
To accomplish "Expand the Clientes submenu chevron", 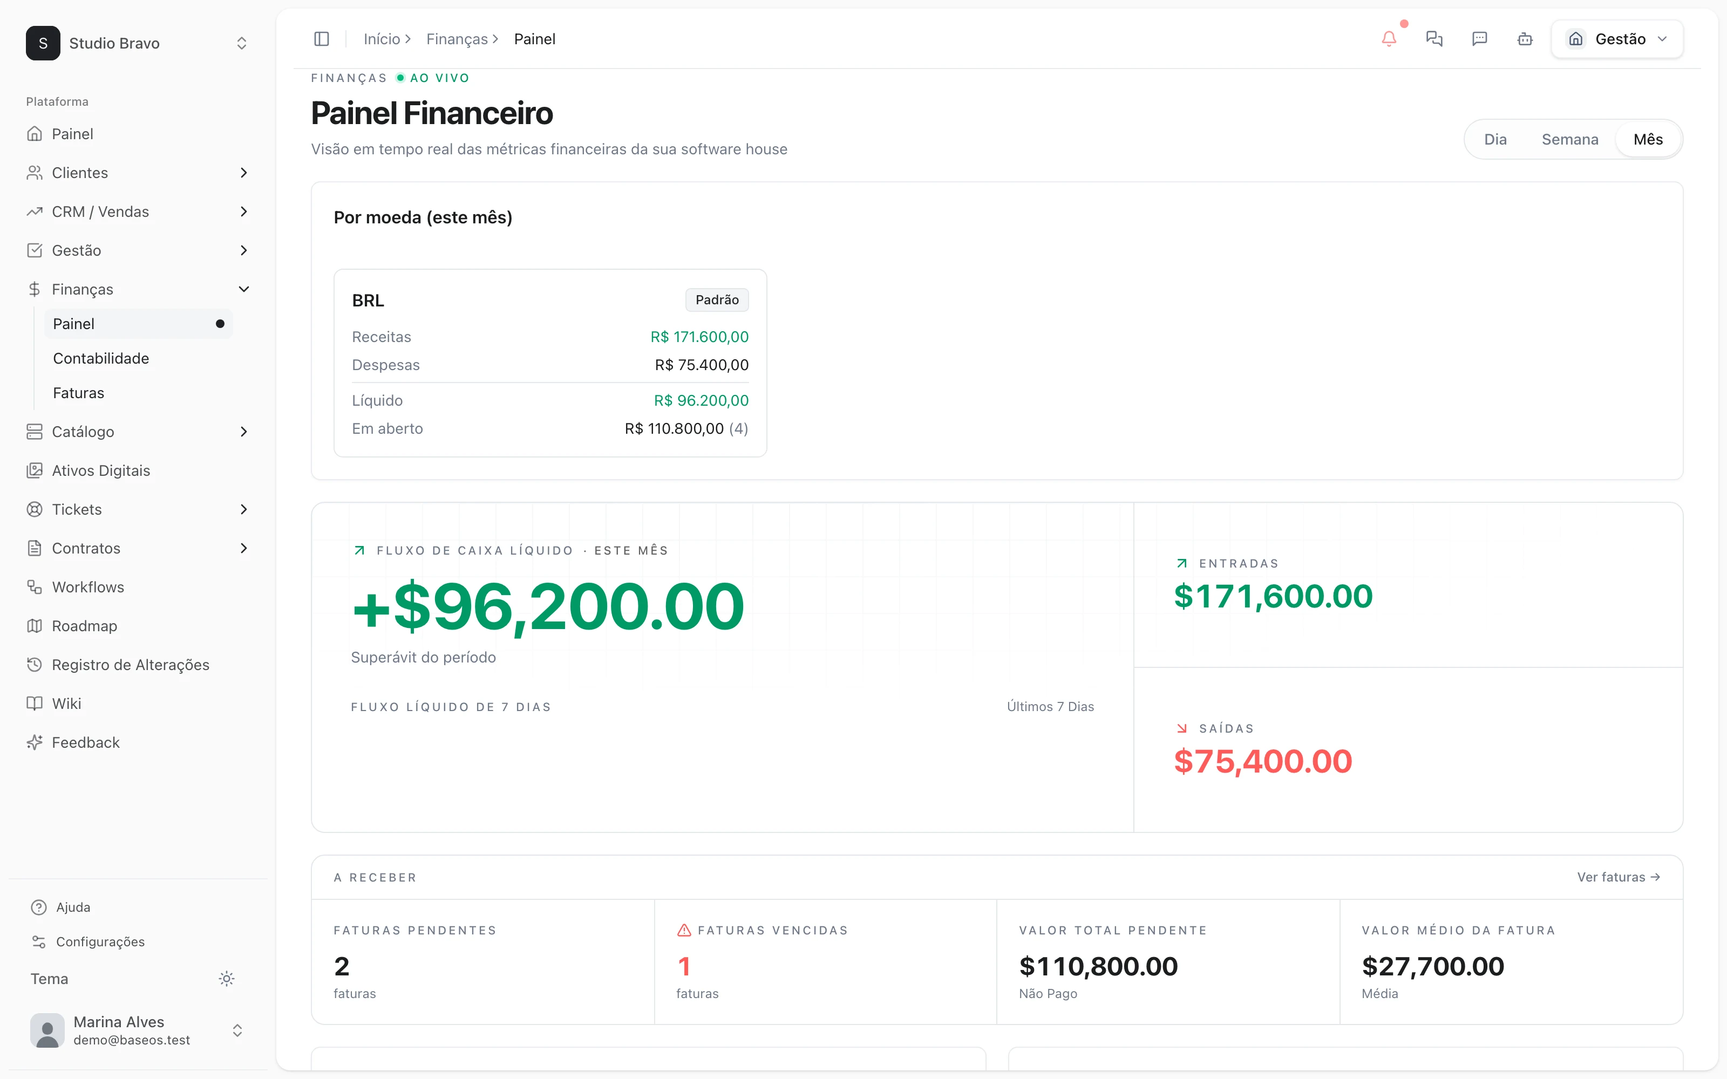I will click(x=243, y=173).
